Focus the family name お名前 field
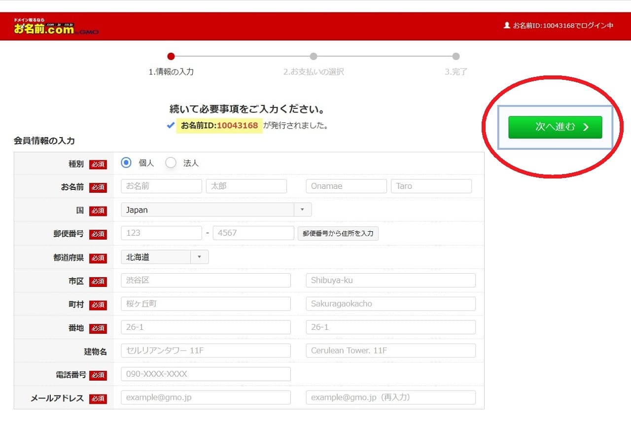Screen dimensions: 631x425 [x=161, y=186]
